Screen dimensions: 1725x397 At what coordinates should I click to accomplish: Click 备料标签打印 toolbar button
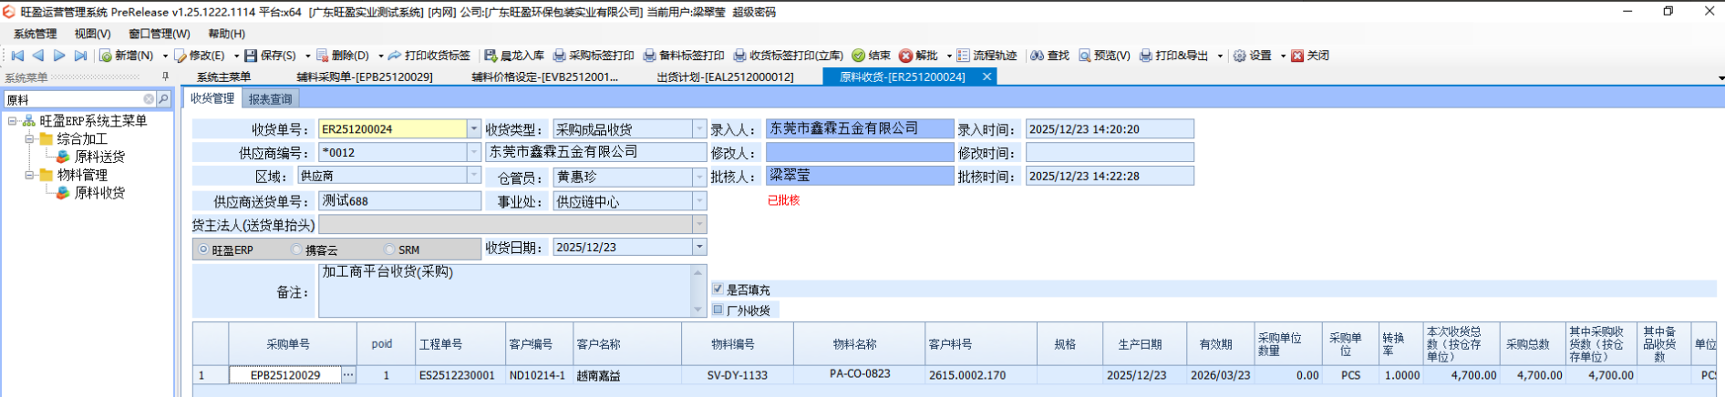click(684, 56)
